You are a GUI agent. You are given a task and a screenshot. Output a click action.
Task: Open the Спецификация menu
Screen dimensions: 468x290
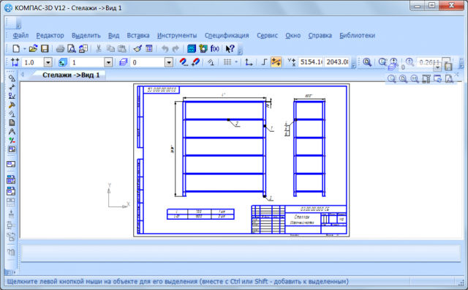pos(227,35)
